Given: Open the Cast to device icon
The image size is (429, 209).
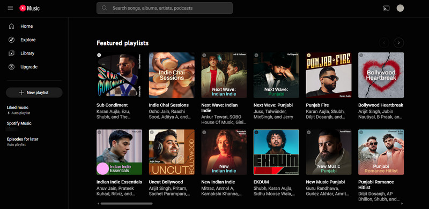Looking at the screenshot, I should pyautogui.click(x=386, y=8).
